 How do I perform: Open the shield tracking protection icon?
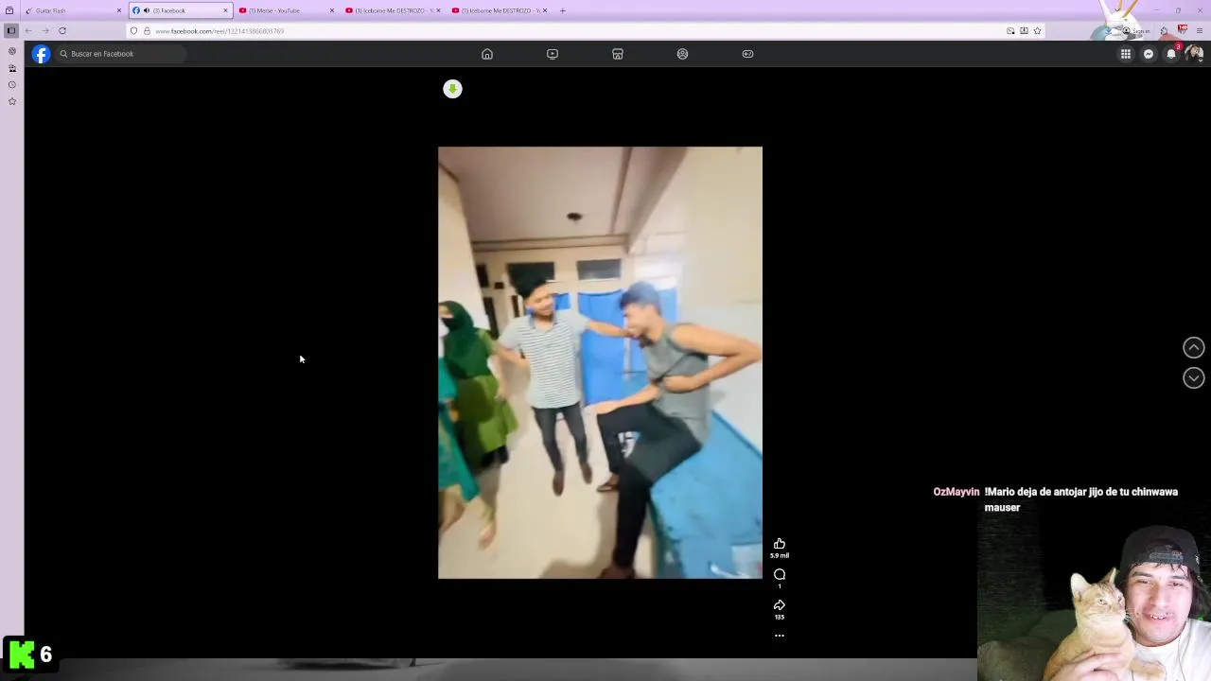pyautogui.click(x=133, y=30)
